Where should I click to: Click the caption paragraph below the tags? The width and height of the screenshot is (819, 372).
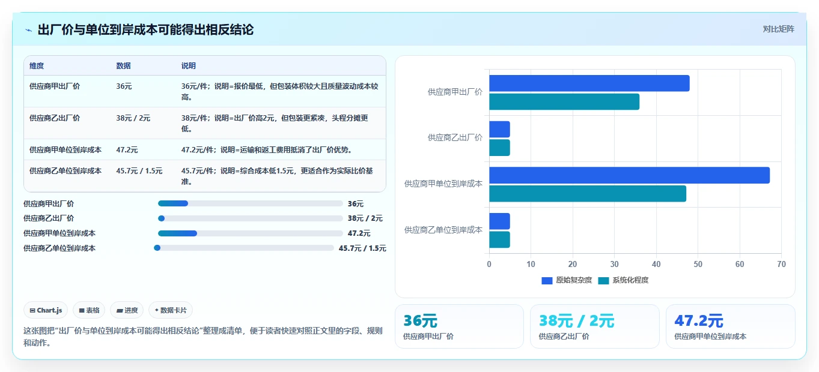[202, 337]
